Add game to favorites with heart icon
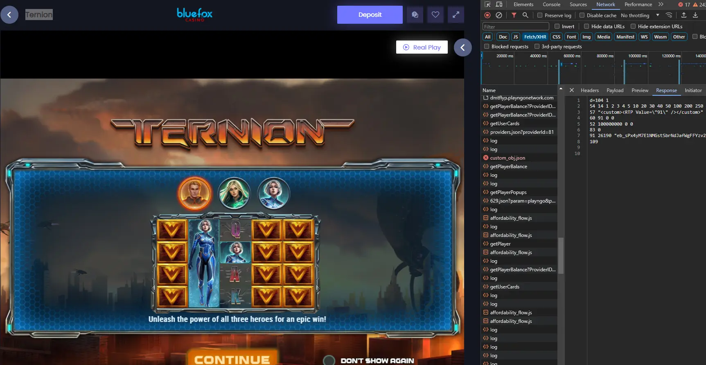Image resolution: width=706 pixels, height=365 pixels. pyautogui.click(x=435, y=15)
